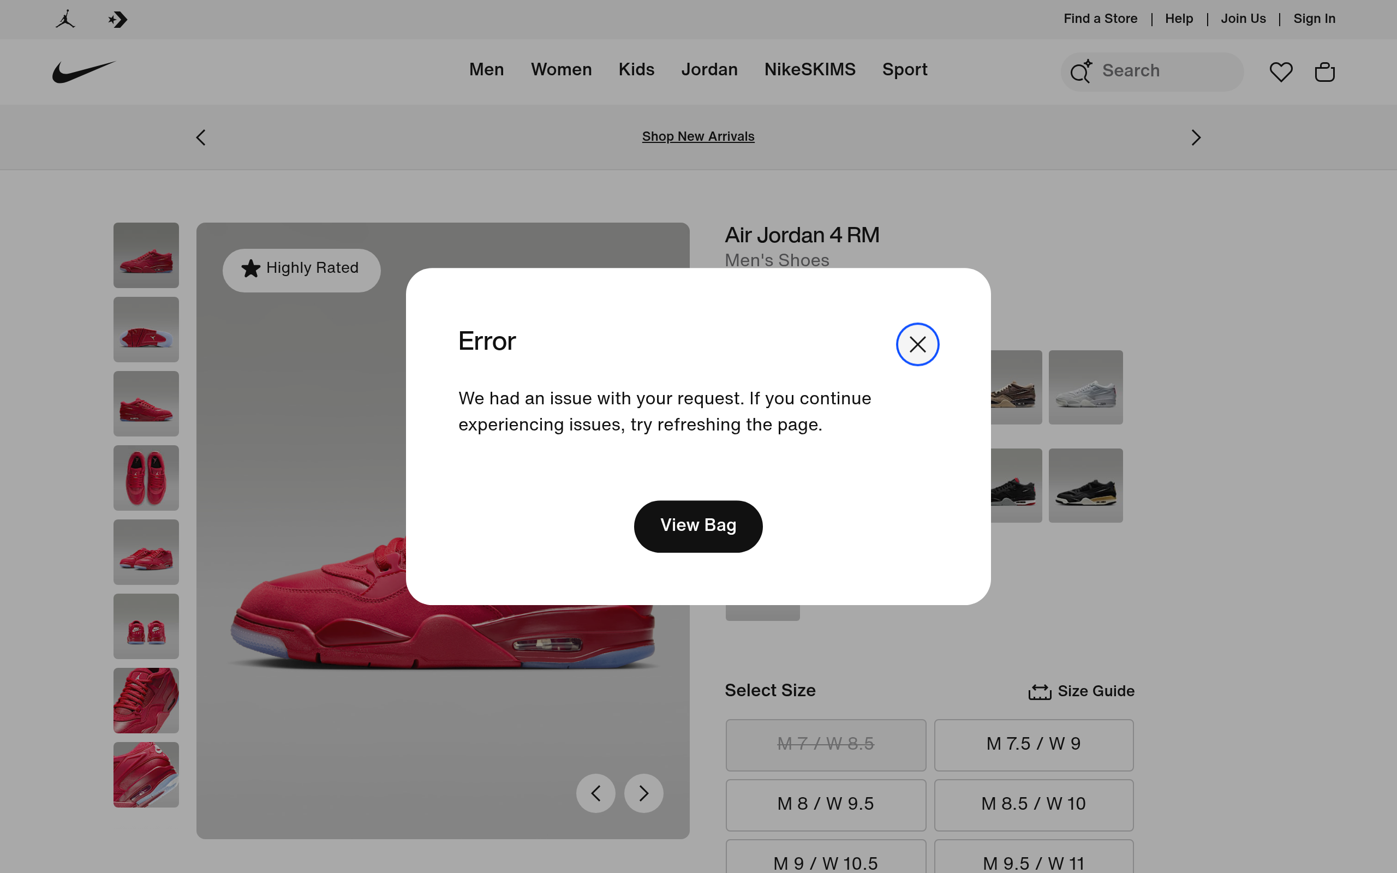The width and height of the screenshot is (1397, 873).
Task: Click the Men's Shoes subtitle
Action: pos(777,260)
